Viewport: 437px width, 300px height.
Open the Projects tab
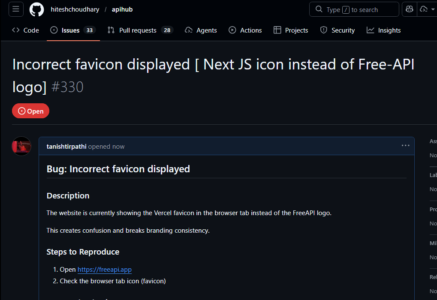pos(291,30)
